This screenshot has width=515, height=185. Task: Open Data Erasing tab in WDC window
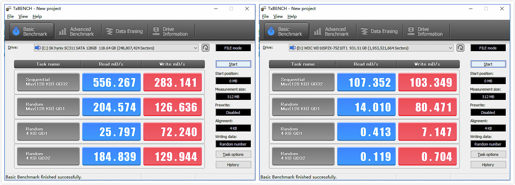click(379, 32)
